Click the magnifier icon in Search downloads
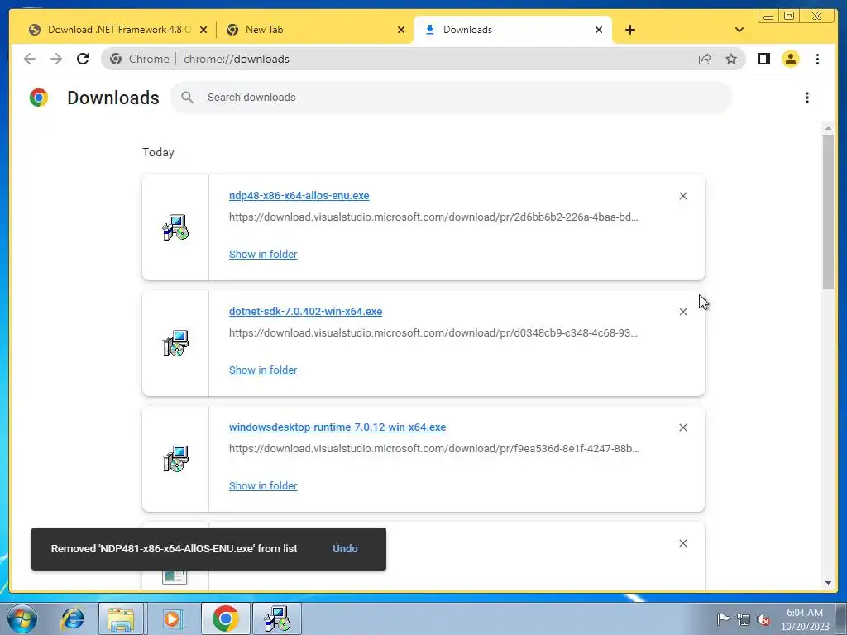 coord(188,98)
